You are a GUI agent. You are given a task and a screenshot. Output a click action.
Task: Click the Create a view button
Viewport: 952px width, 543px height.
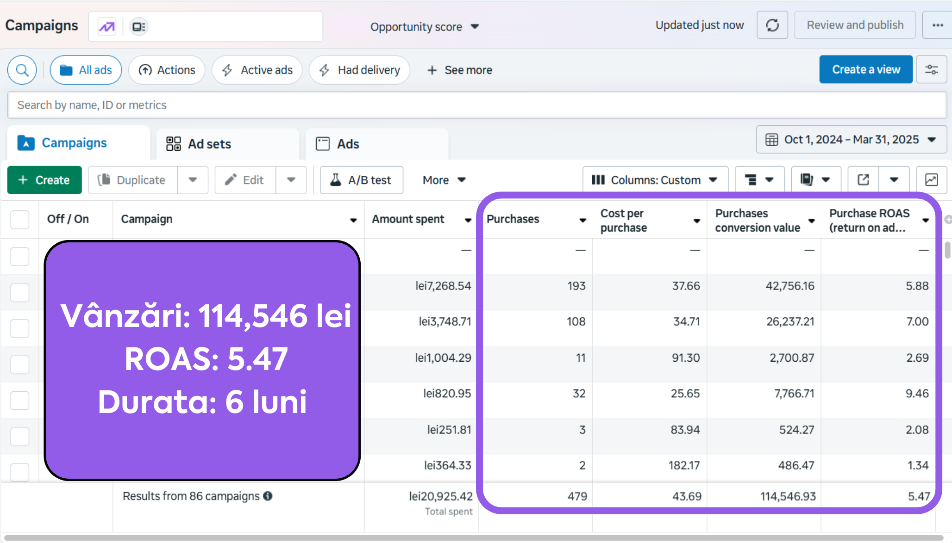(866, 70)
